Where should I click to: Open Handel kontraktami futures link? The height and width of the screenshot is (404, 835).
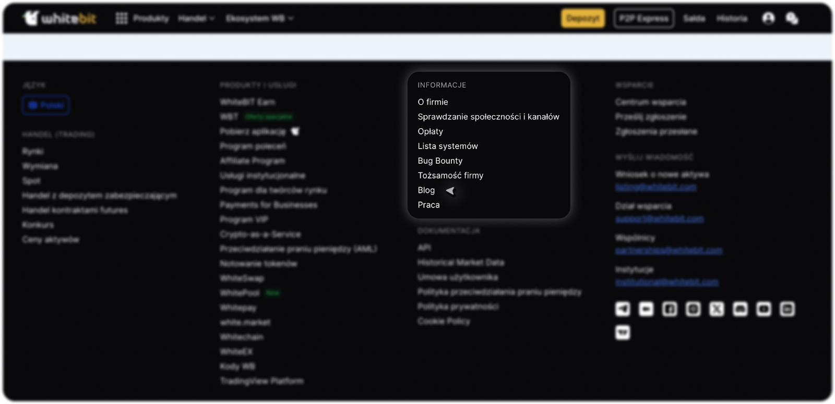click(75, 210)
